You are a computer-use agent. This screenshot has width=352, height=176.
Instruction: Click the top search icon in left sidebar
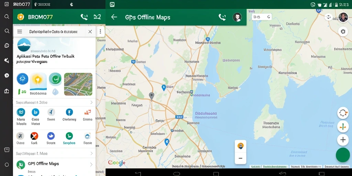pos(7,16)
